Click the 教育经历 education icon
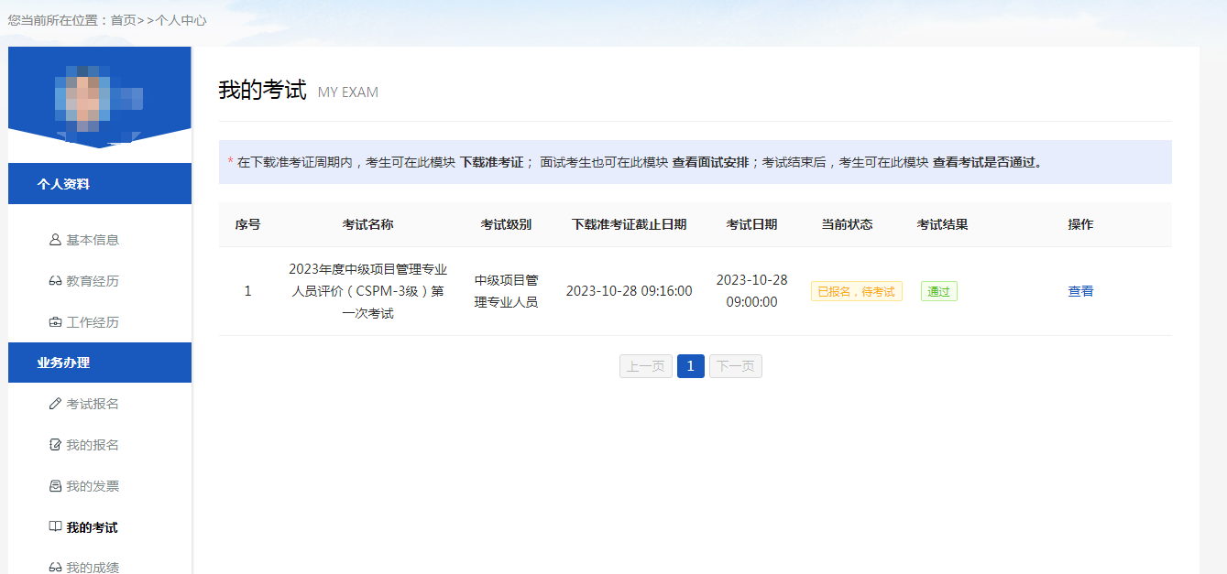The image size is (1227, 574). 55,281
